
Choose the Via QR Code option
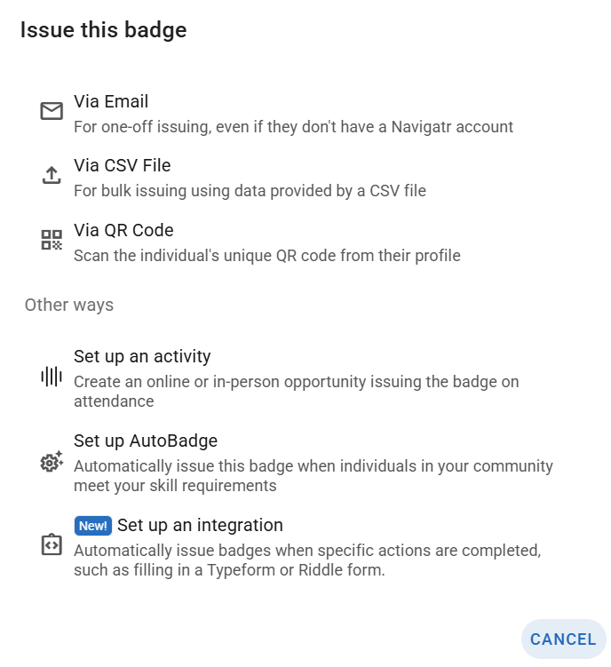[123, 231]
